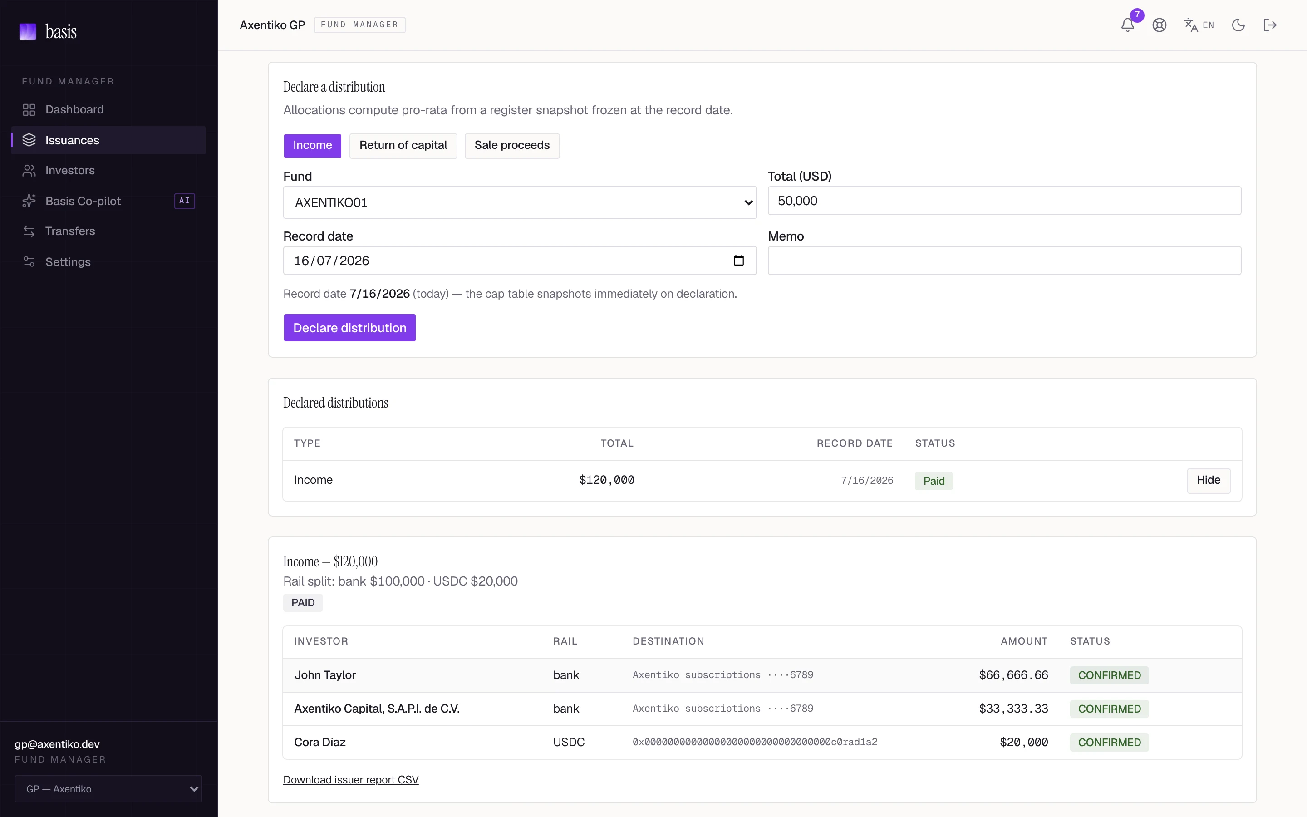Click CONFIRMED status for Cora Díaz
Viewport: 1307px width, 817px height.
(x=1109, y=743)
